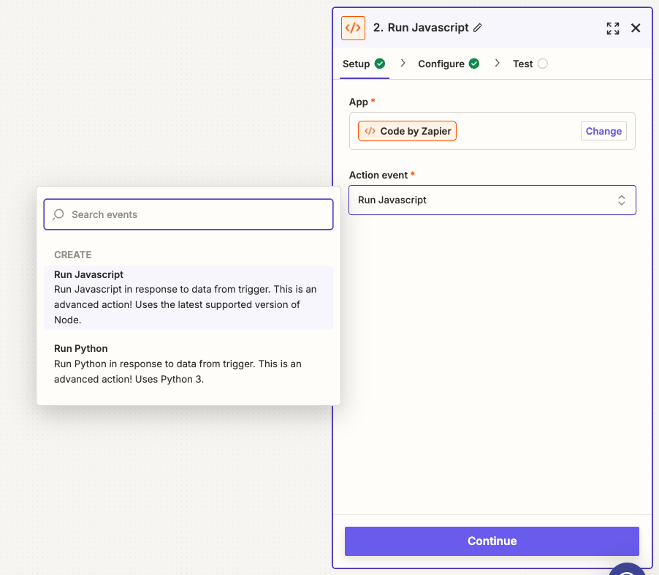This screenshot has height=575, width=659.
Task: Switch to the Configure tab
Action: pyautogui.click(x=449, y=64)
